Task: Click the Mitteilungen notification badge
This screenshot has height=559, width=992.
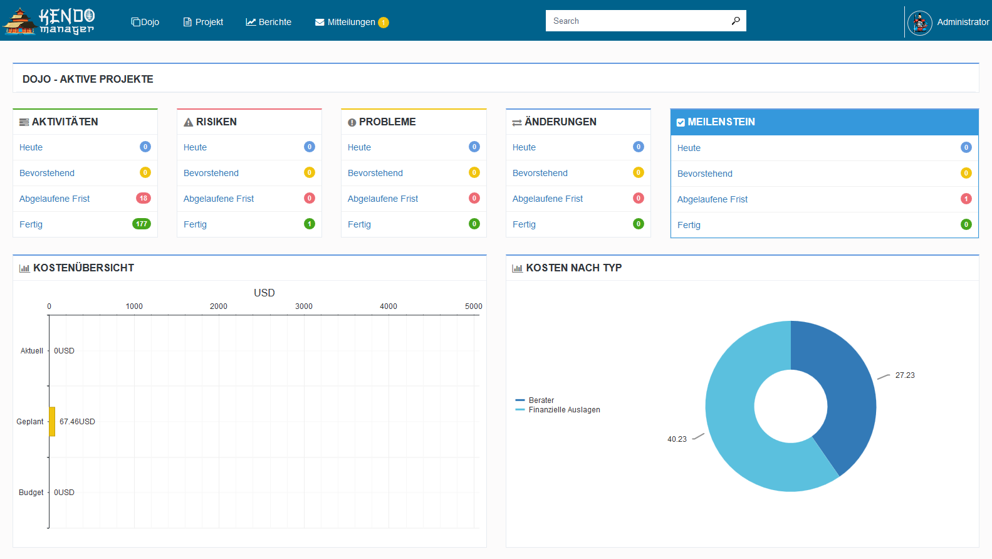Action: 384,23
